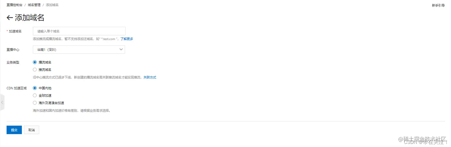Click the 取消 button
Viewport: 451px width, 147px height.
[31, 130]
